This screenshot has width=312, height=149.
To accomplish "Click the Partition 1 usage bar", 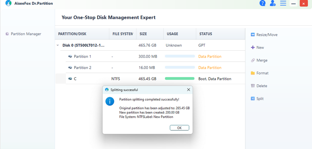I will [180, 56].
